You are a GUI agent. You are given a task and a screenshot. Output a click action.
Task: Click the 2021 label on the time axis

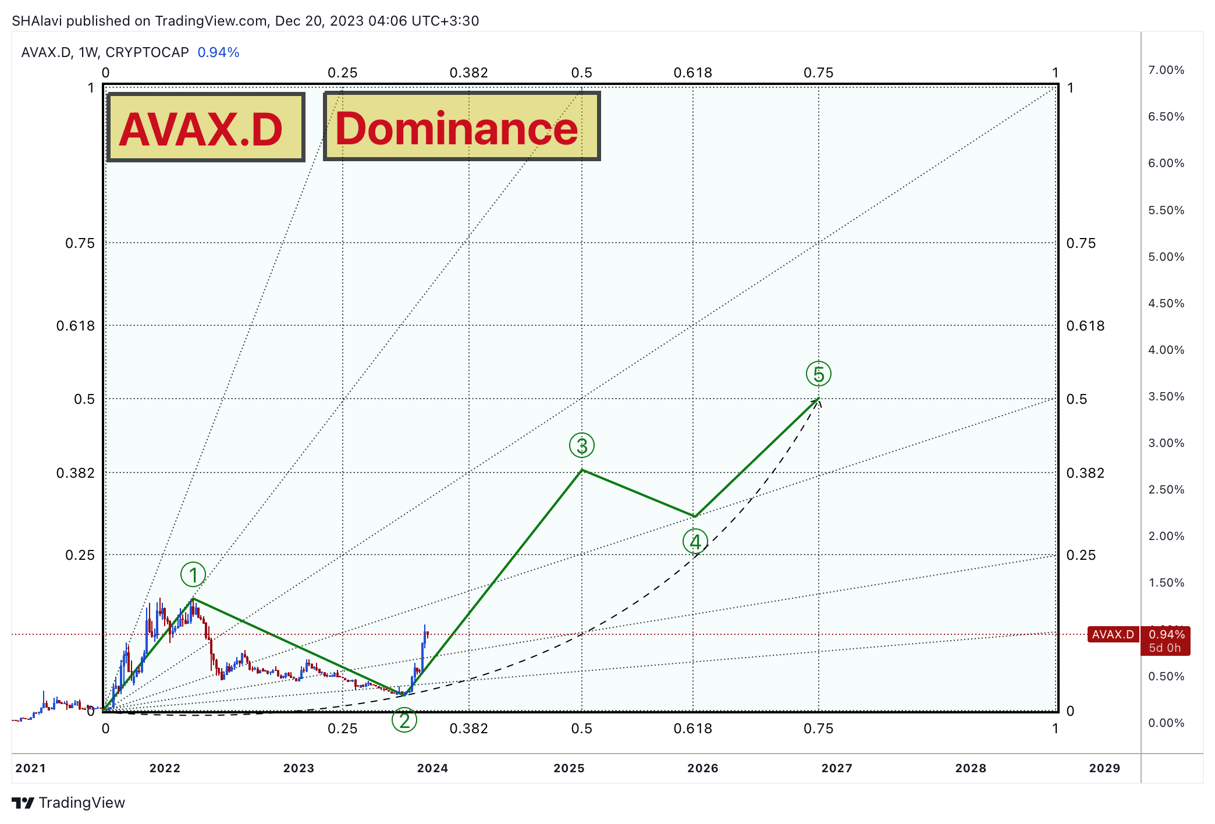(x=31, y=768)
